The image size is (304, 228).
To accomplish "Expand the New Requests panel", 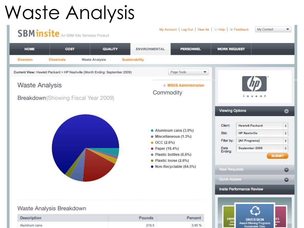I will 286,170.
